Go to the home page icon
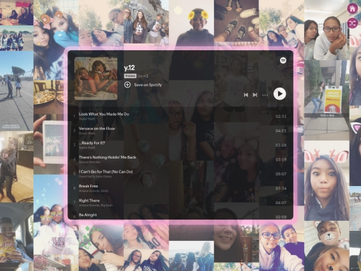The height and width of the screenshot is (271, 361). (352, 9)
